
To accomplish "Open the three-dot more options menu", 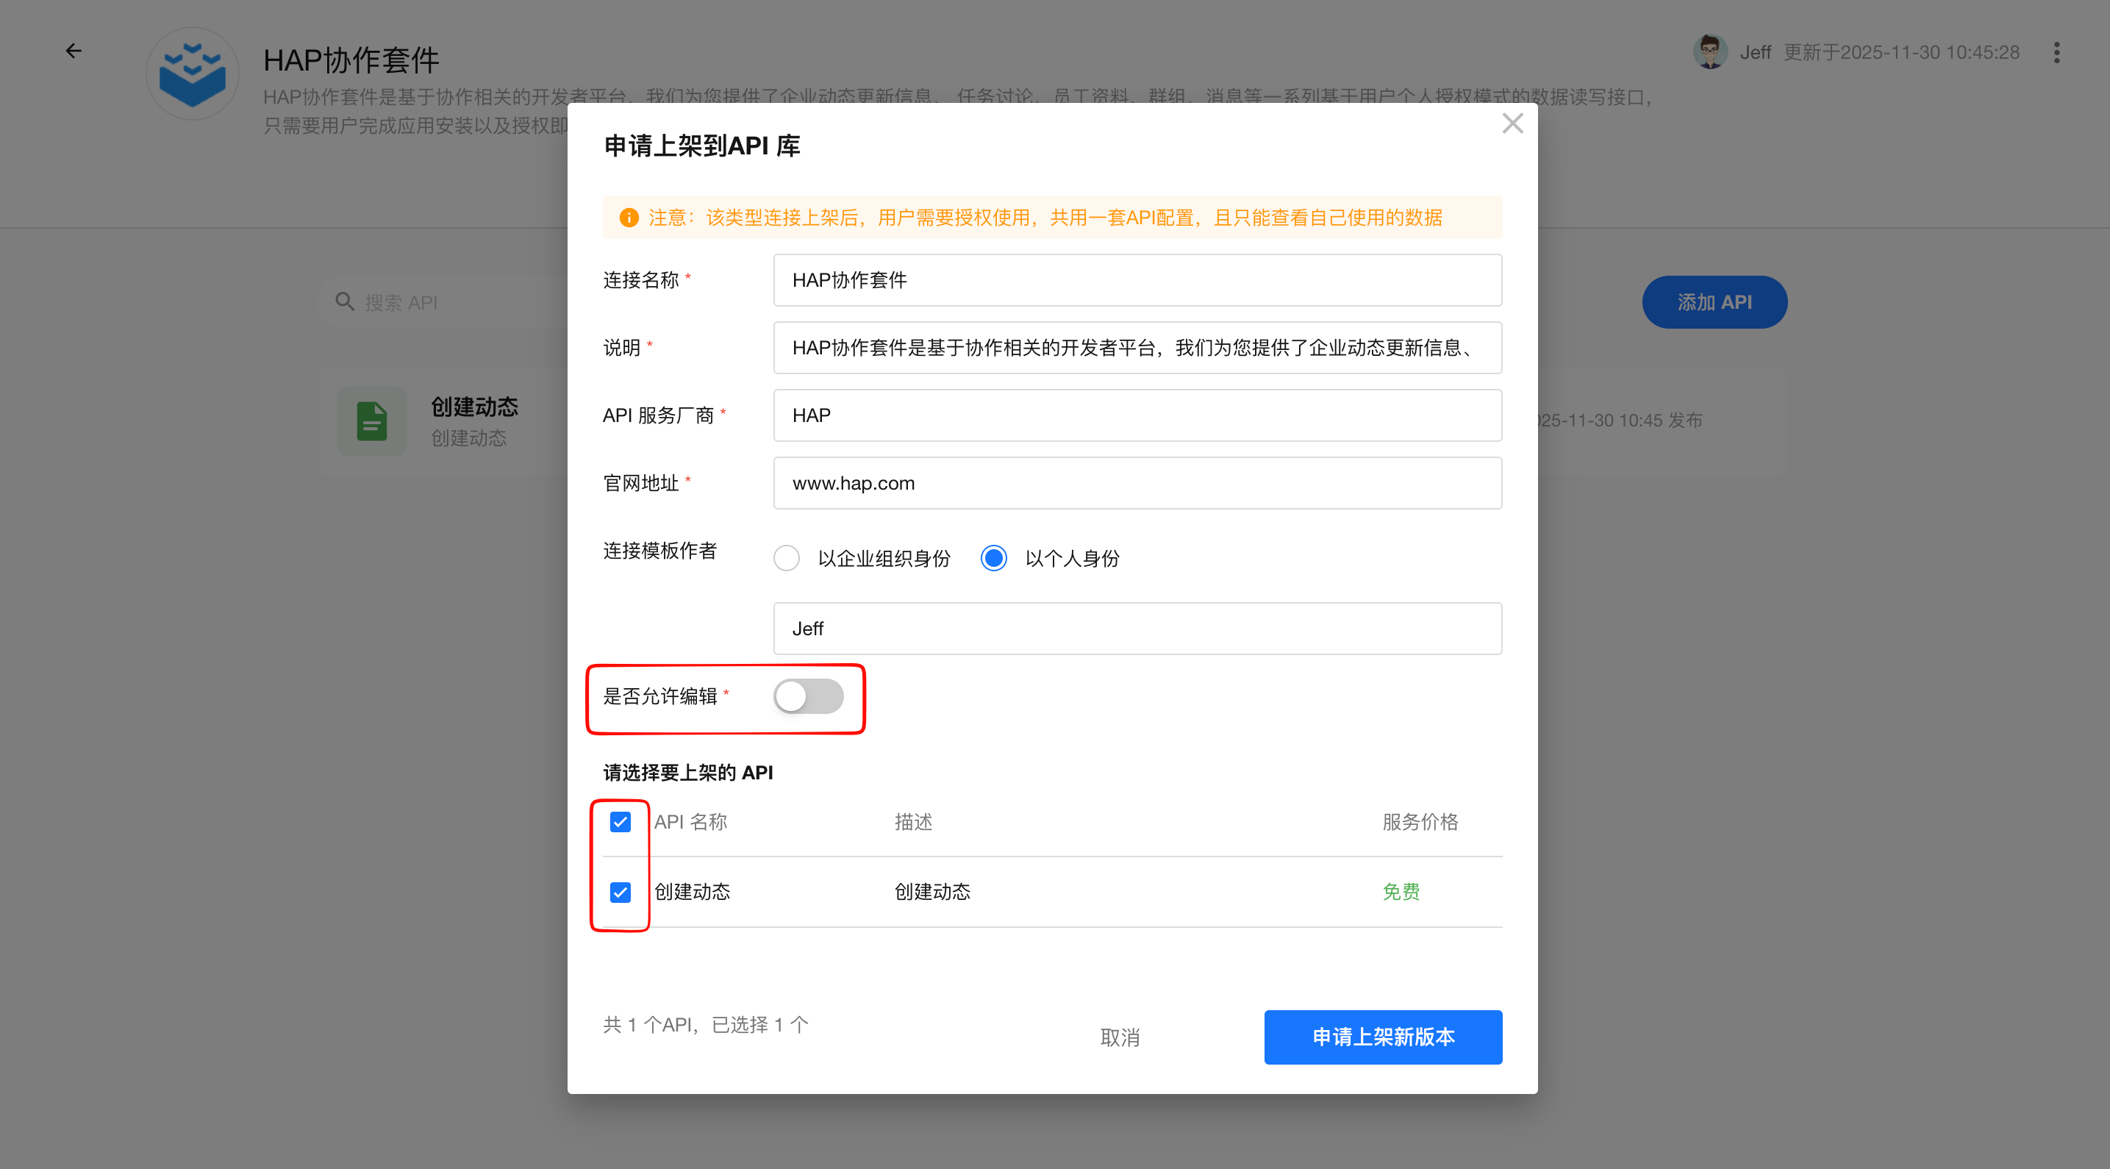I will 2056,52.
